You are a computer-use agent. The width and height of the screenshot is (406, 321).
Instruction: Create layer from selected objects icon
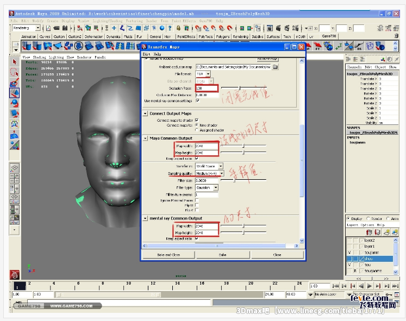pos(395,232)
